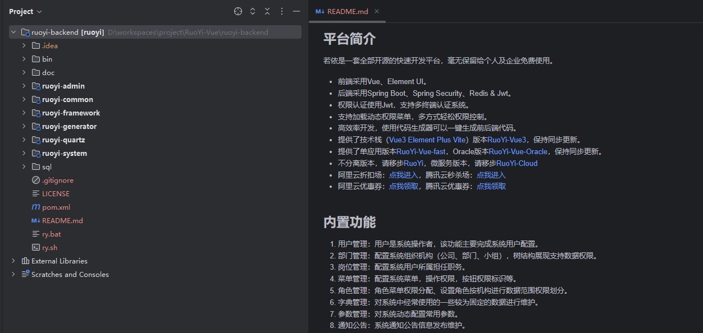Expand the bin folder
Screen dimensions: 703x333
(24, 59)
